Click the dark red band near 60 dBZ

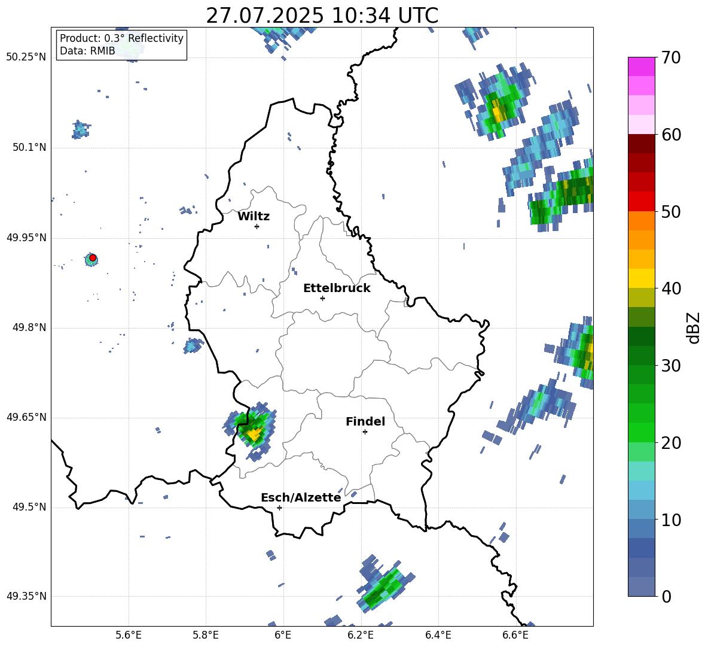[641, 144]
